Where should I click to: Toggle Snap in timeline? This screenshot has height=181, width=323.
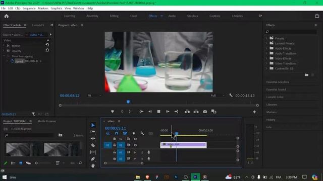[117, 133]
